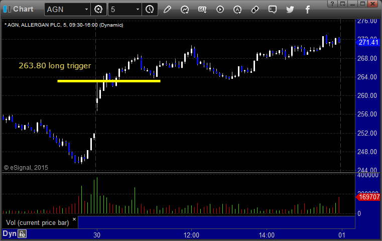This screenshot has height=241, width=382.
Task: Click the 252.00 price axis label
Action: pyautogui.click(x=367, y=133)
